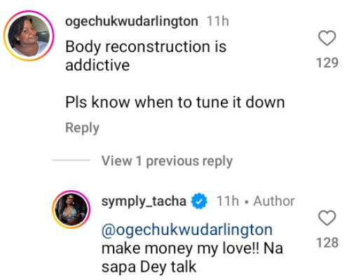Reply to ogechukwudarlington's comment
349x280 pixels.
pyautogui.click(x=82, y=128)
